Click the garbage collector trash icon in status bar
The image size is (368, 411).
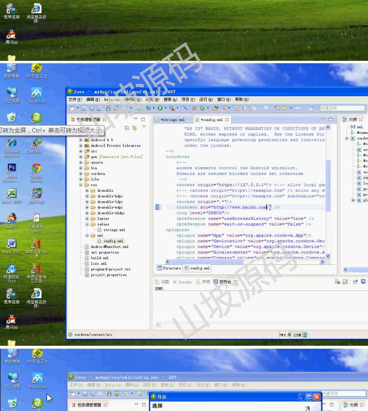(x=305, y=334)
